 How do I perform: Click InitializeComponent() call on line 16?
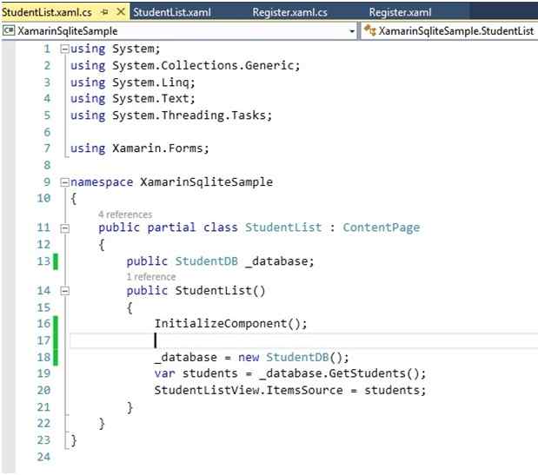[x=231, y=323]
